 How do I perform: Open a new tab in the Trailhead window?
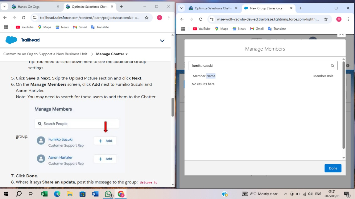click(x=121, y=7)
